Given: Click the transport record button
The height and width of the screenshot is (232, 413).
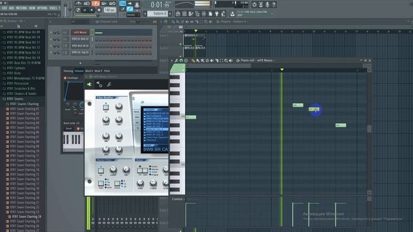Looking at the screenshot, I should click(99, 10).
